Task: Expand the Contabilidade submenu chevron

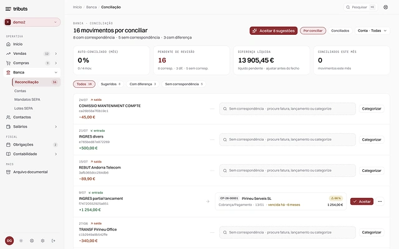Action: 55,154
